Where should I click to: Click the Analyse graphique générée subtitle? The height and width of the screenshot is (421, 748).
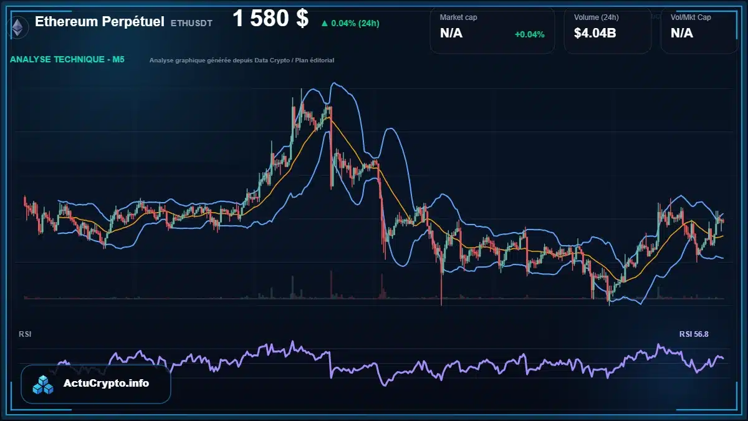tap(242, 60)
